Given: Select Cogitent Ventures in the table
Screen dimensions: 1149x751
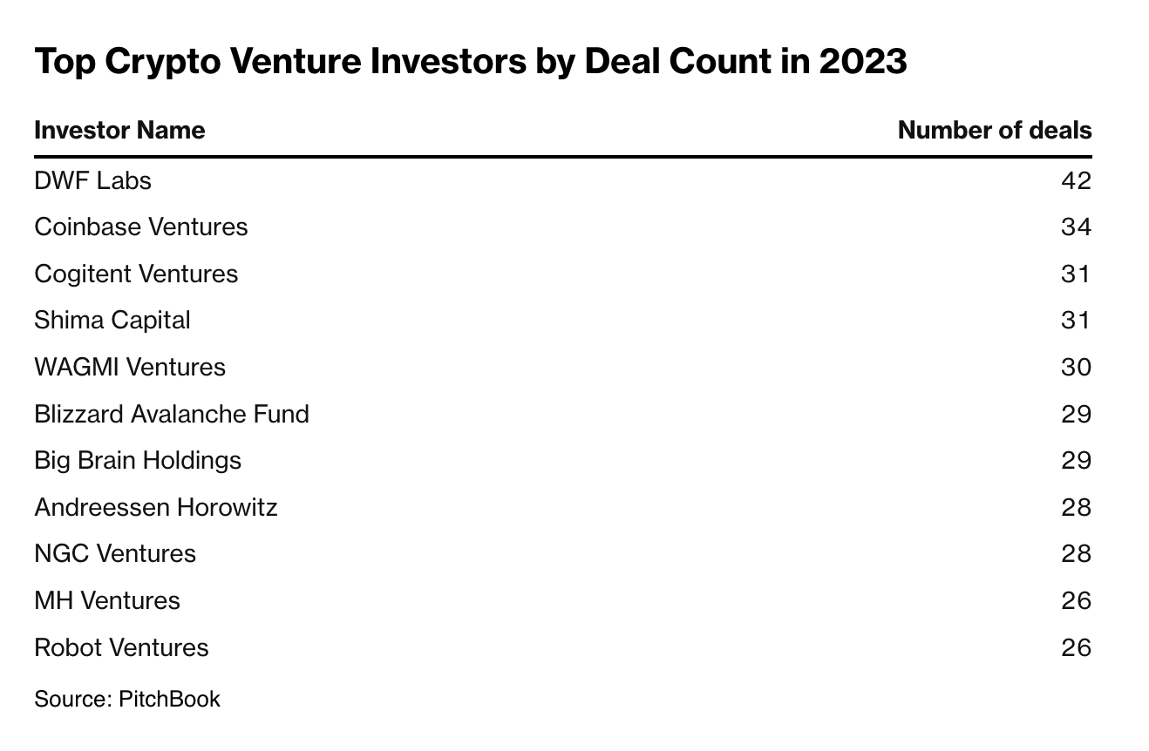Looking at the screenshot, I should click(136, 274).
